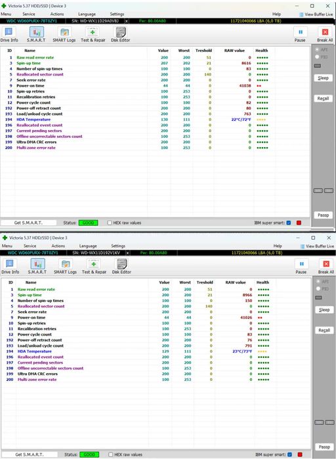Click Get S.M.A.R.T. button in top window

point(28,223)
